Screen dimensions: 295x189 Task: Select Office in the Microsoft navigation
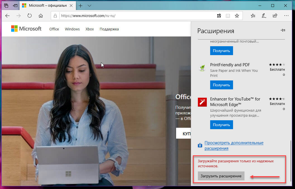[x=54, y=29]
